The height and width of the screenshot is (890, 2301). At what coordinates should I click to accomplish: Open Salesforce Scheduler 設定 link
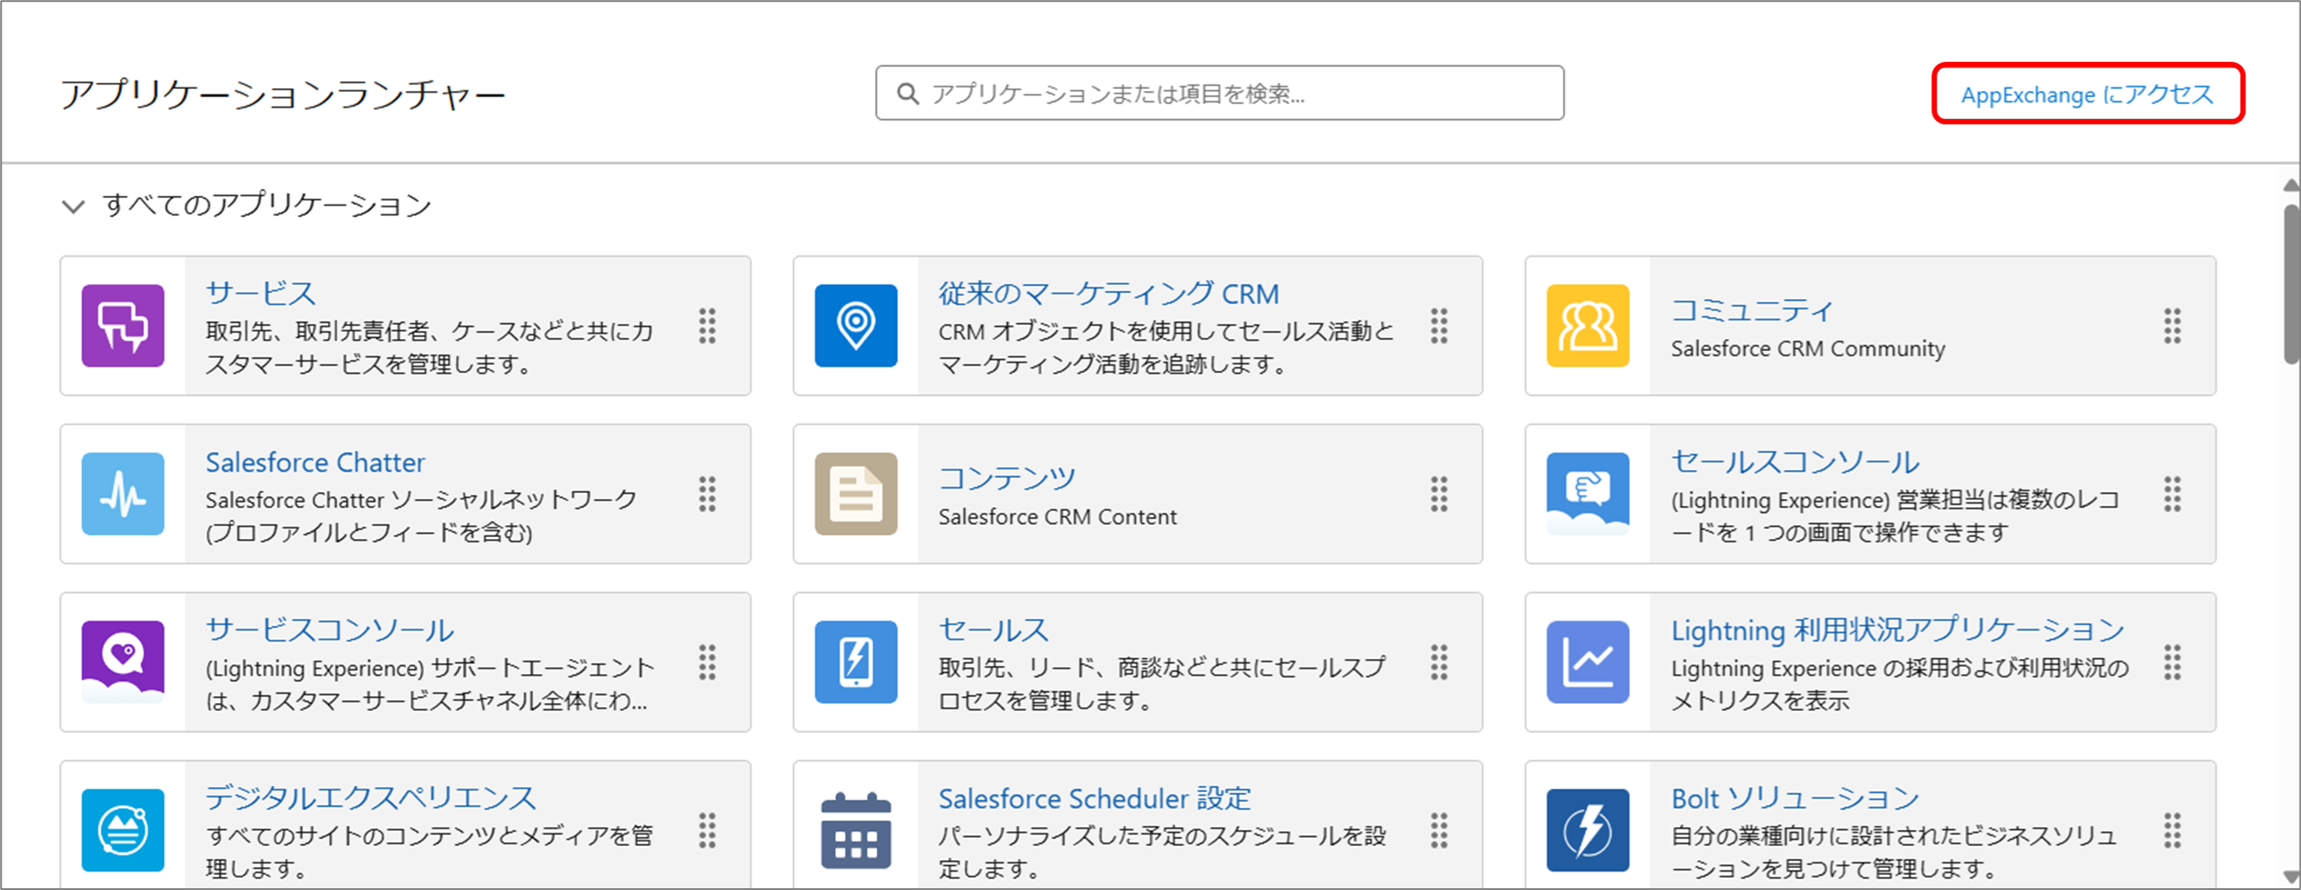click(x=1094, y=798)
